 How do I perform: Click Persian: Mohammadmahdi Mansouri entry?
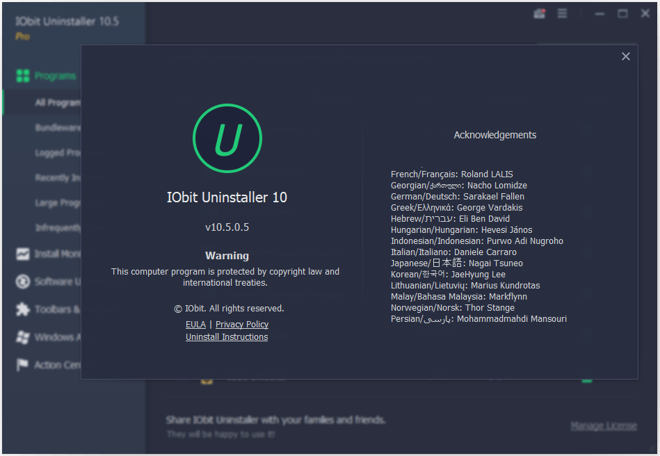coord(478,319)
